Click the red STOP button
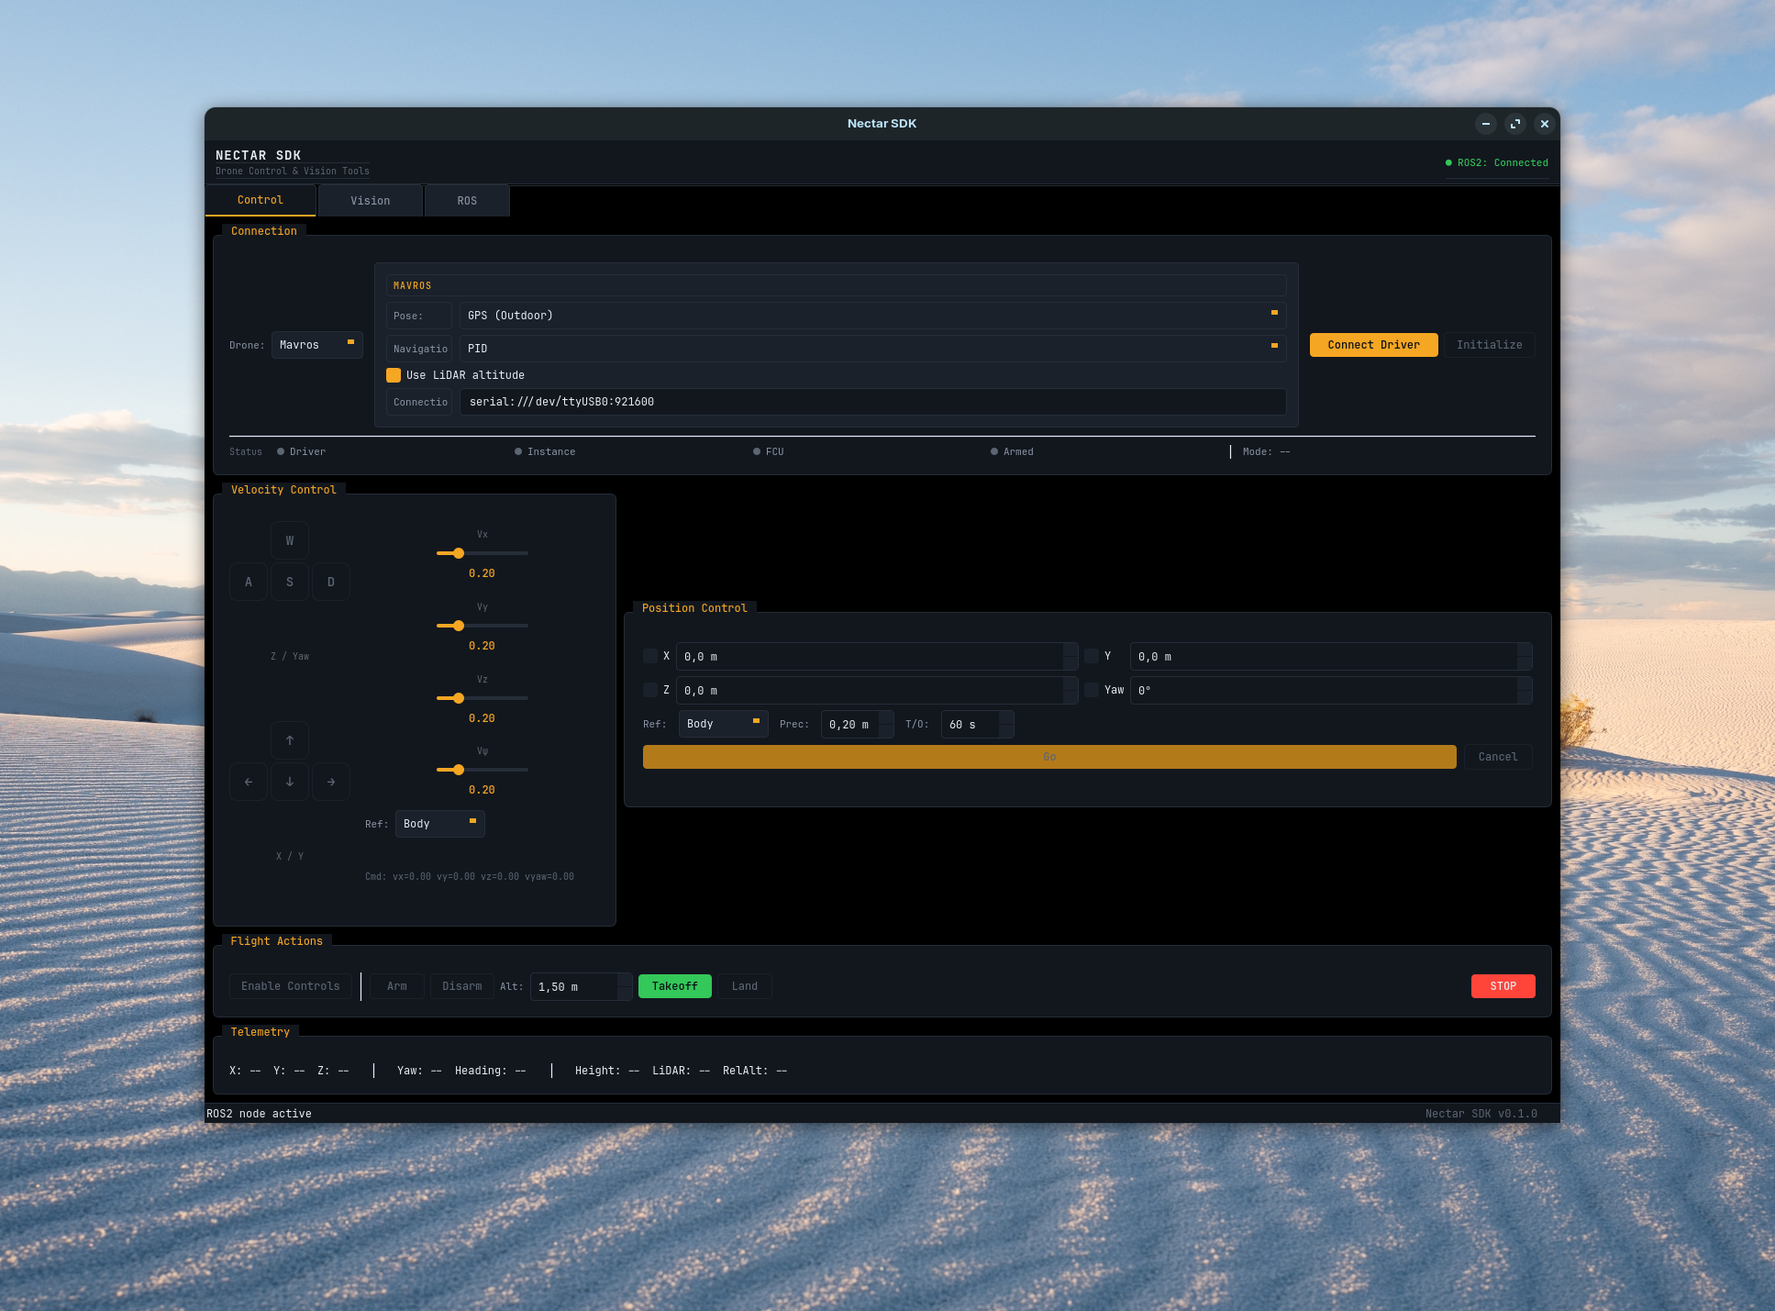 [x=1503, y=986]
